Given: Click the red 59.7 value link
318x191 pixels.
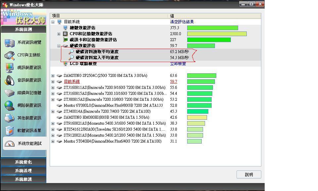Looking at the screenshot, I should point(174,82).
